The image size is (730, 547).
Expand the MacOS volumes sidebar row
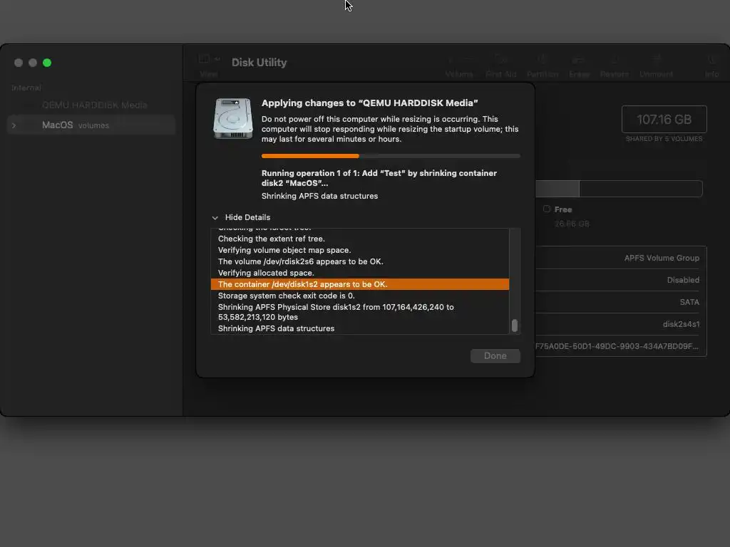coord(14,125)
